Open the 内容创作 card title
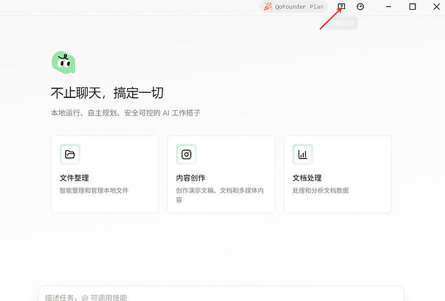Screen dimensions: 445x301 click(191, 178)
